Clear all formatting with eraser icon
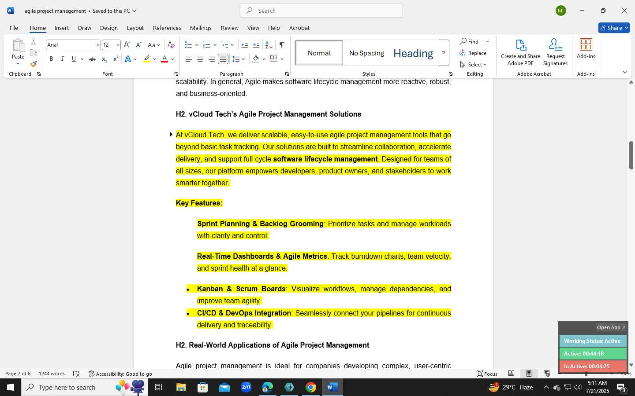The image size is (635, 396). (171, 45)
